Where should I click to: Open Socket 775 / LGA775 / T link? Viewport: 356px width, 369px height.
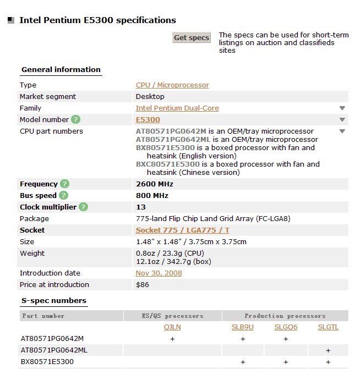[183, 230]
